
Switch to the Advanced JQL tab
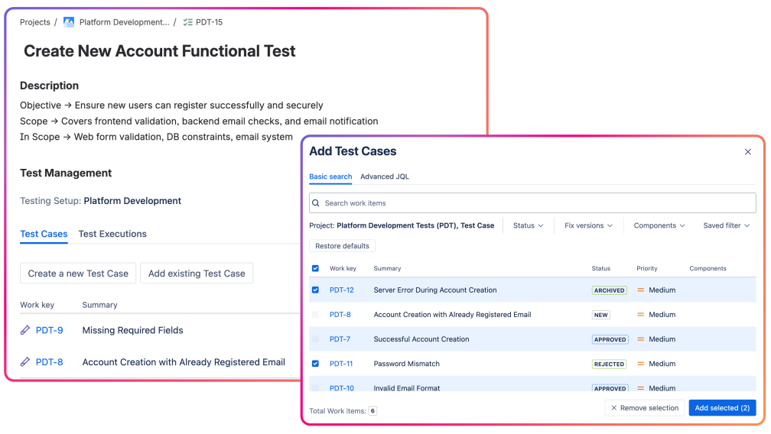(385, 177)
